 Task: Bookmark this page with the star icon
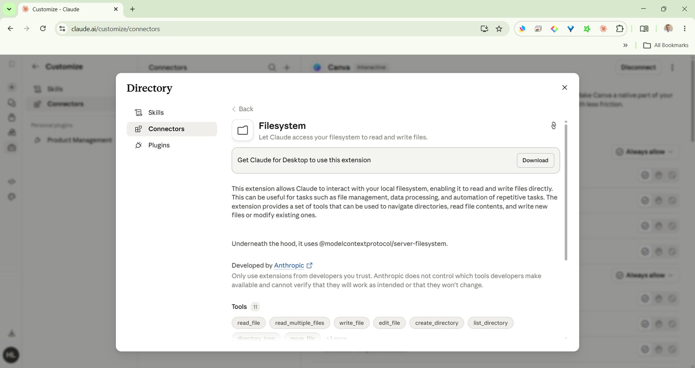click(x=499, y=29)
